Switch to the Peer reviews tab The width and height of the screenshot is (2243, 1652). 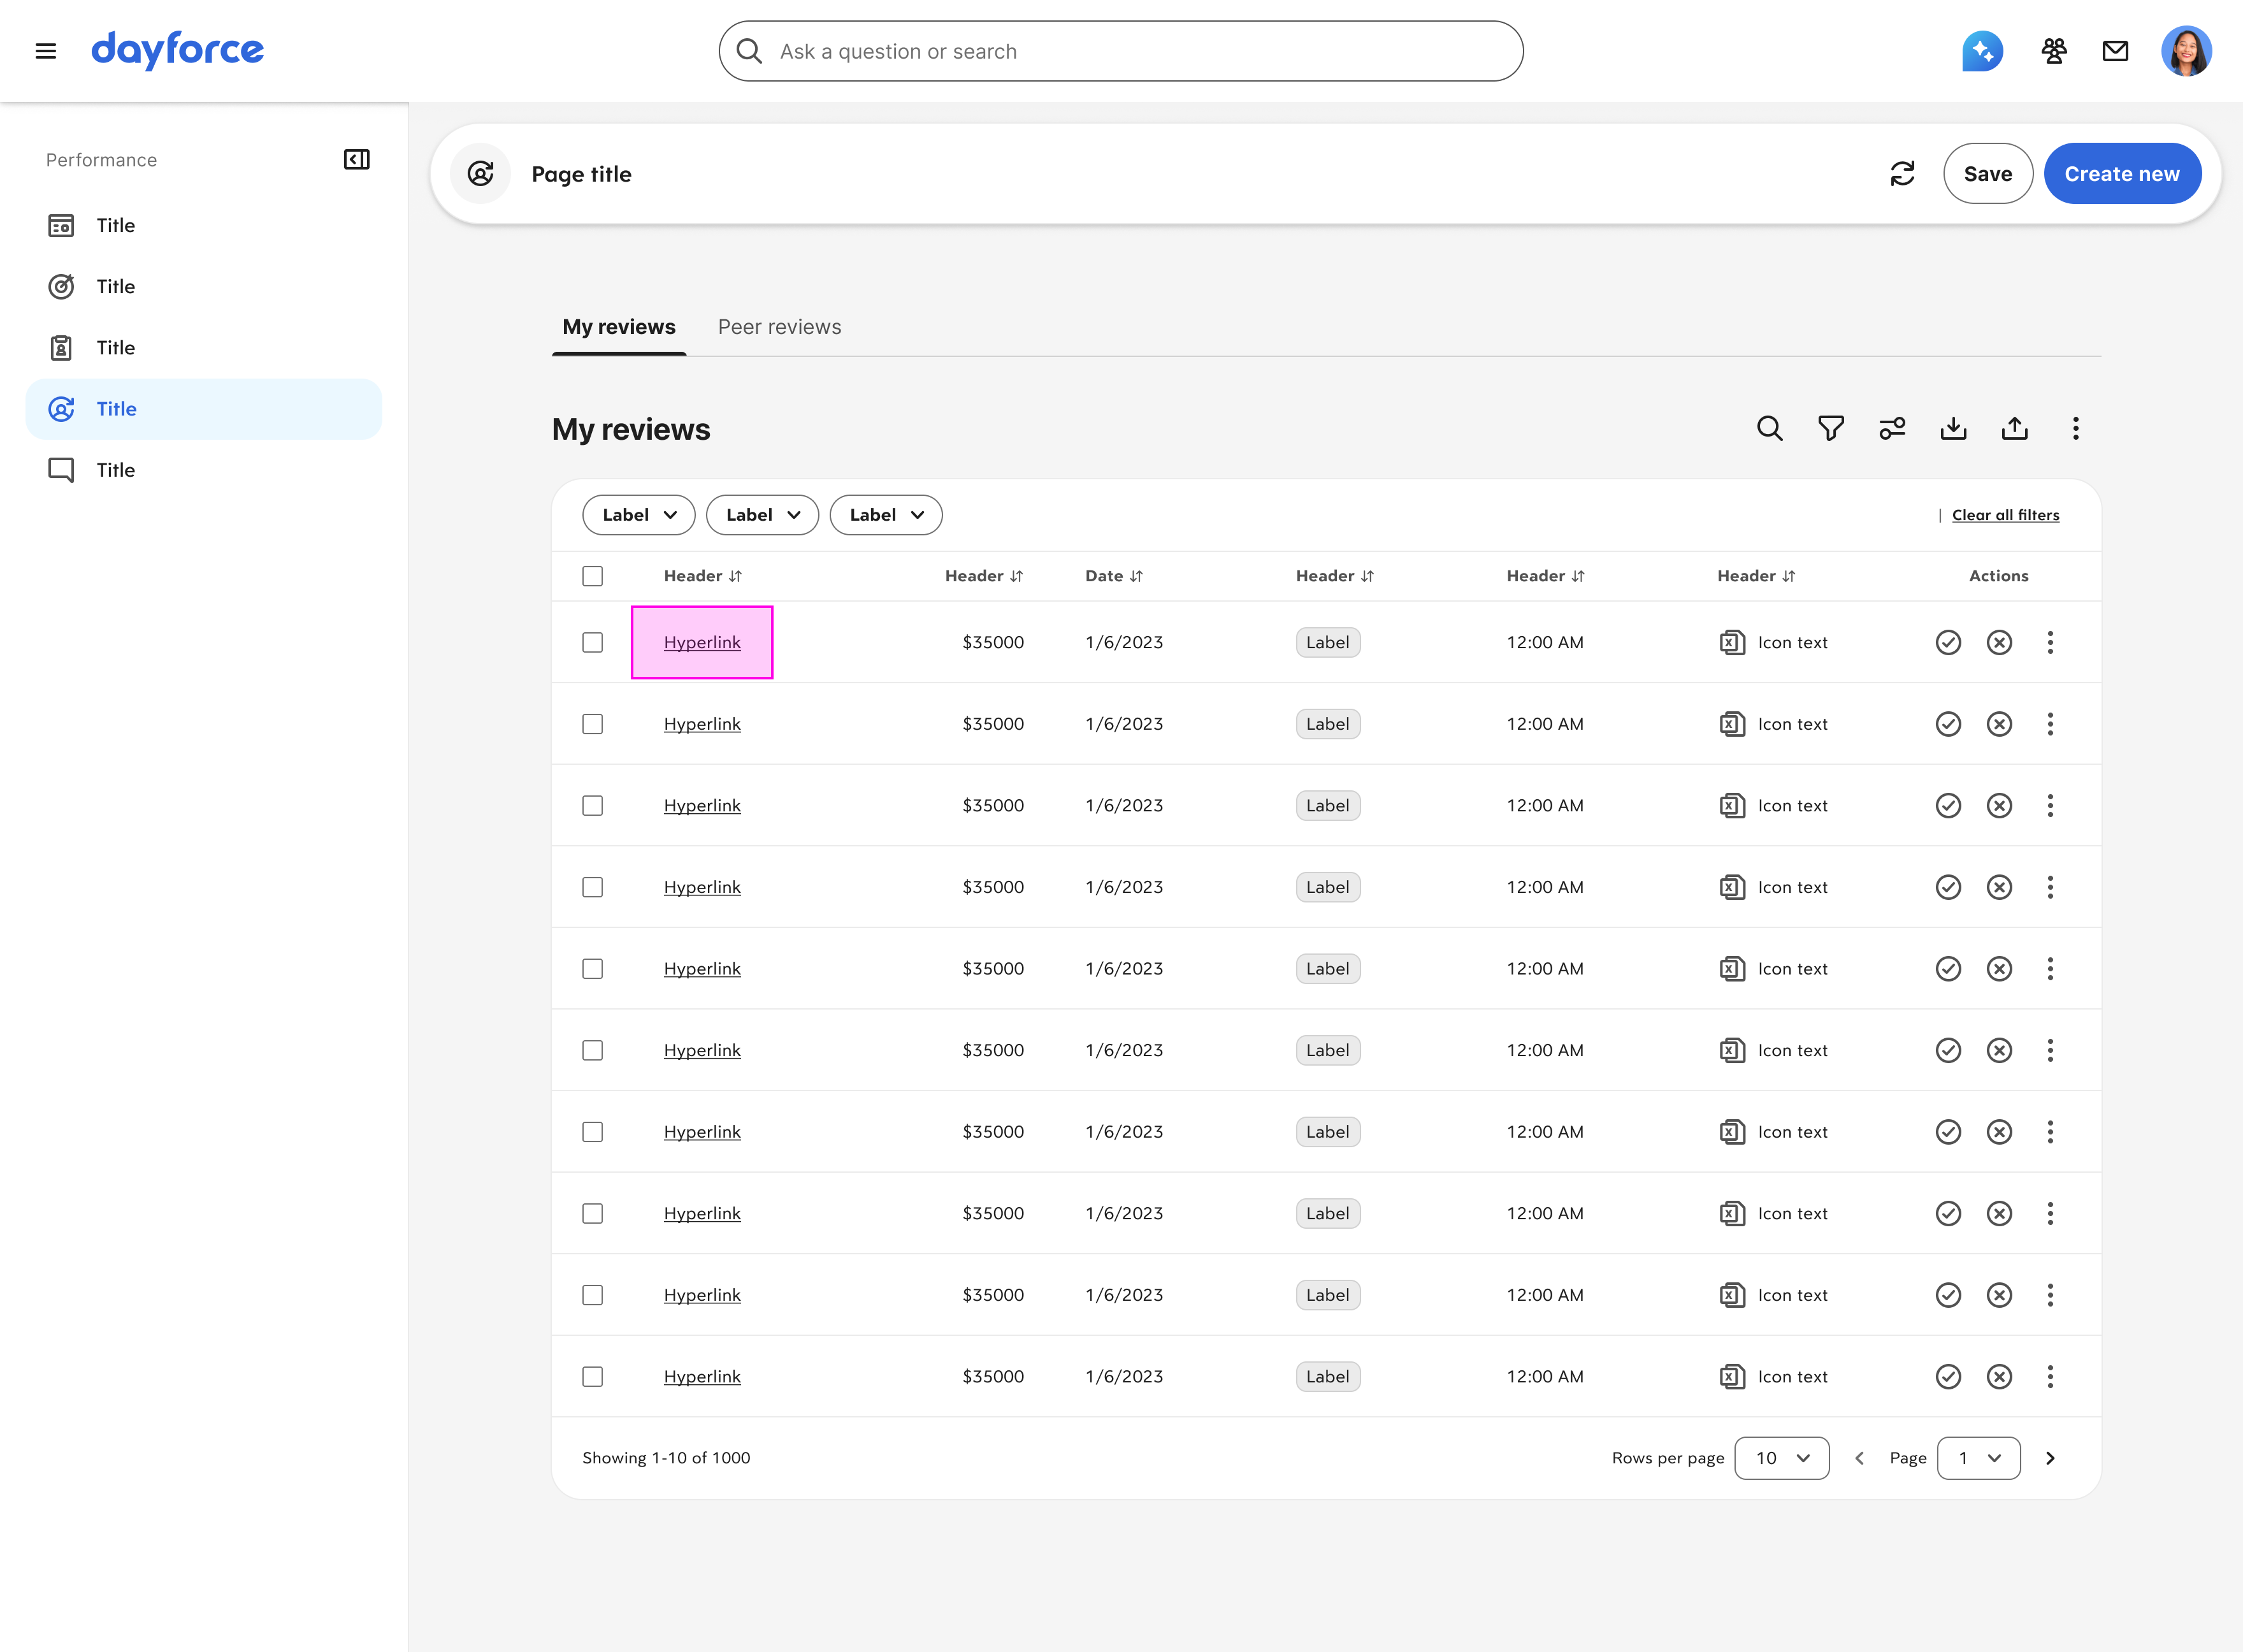coord(779,327)
